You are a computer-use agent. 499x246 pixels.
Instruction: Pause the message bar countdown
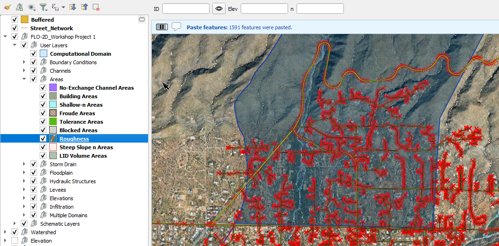click(x=162, y=27)
